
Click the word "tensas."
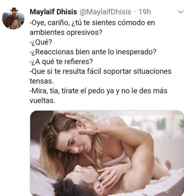coord(42,81)
